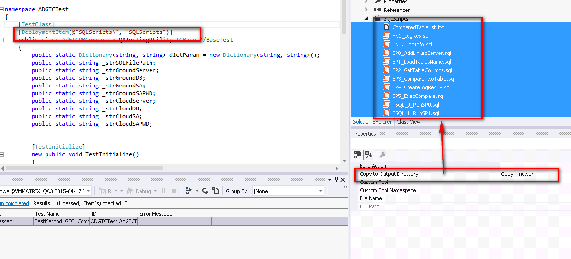Screen dimensions: 571x259
Task: Click the Pause icon in test results toolbar
Action: coord(163,191)
